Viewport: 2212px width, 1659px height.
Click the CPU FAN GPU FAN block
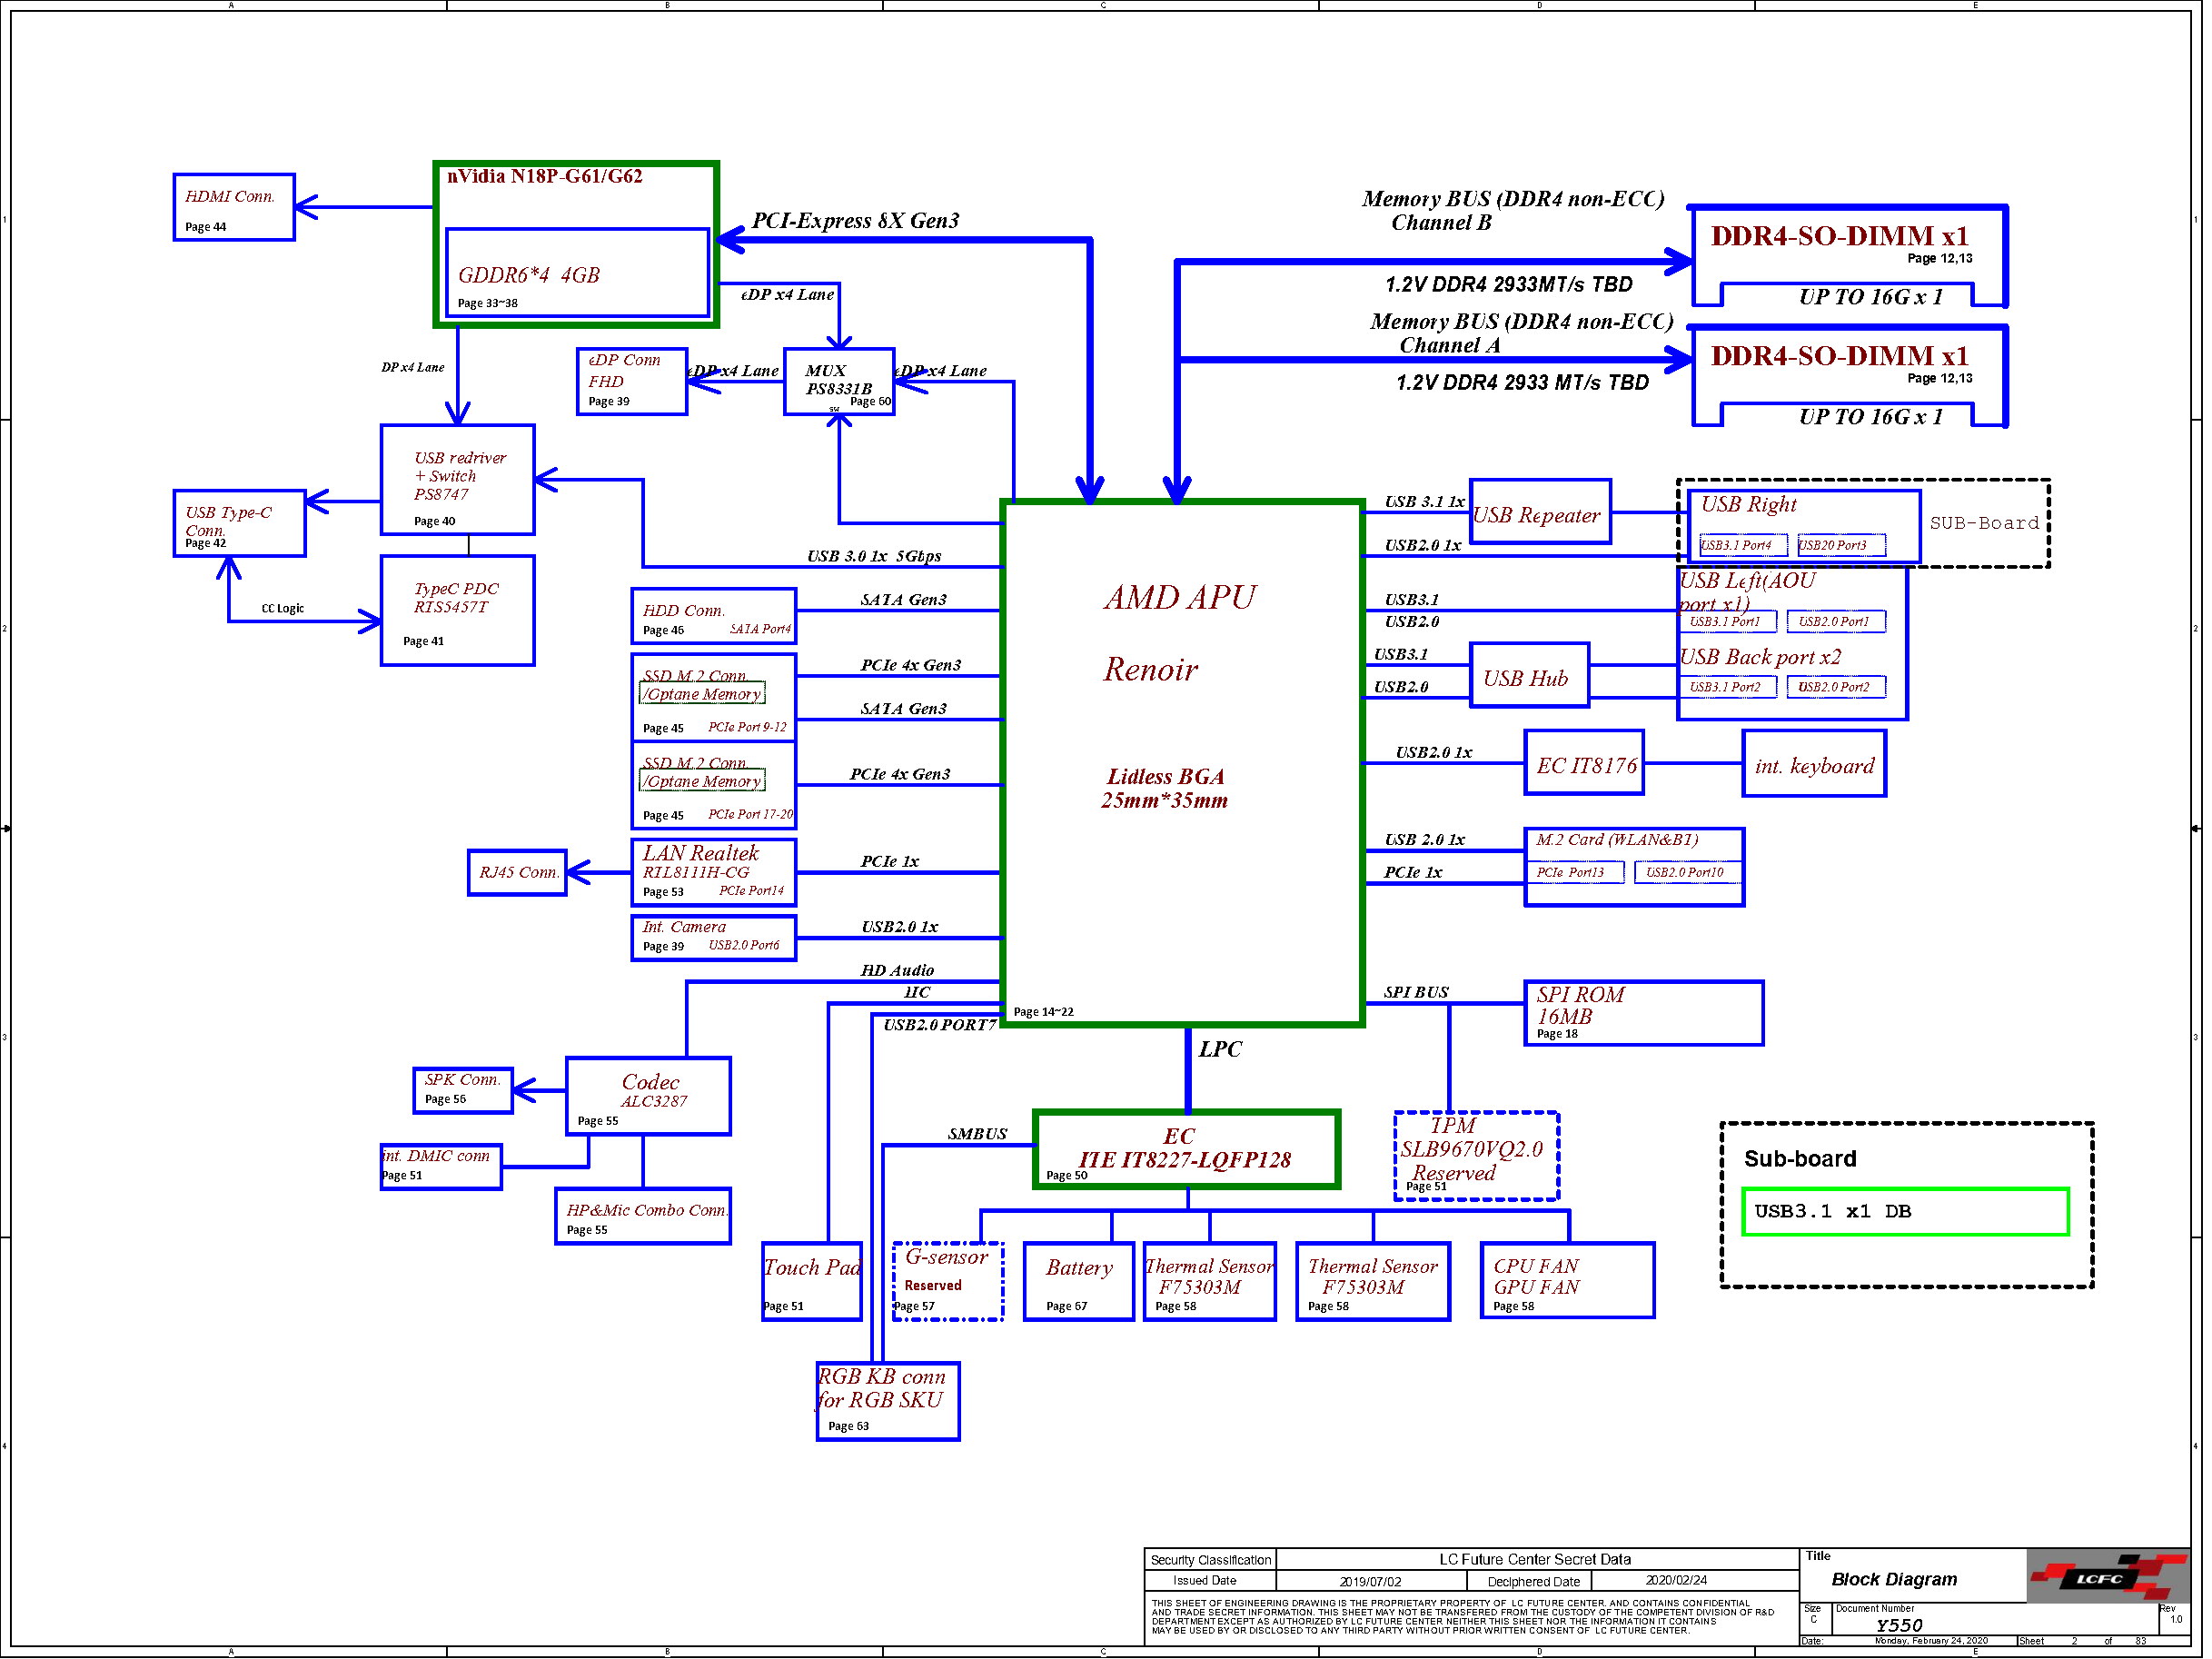pos(1568,1281)
